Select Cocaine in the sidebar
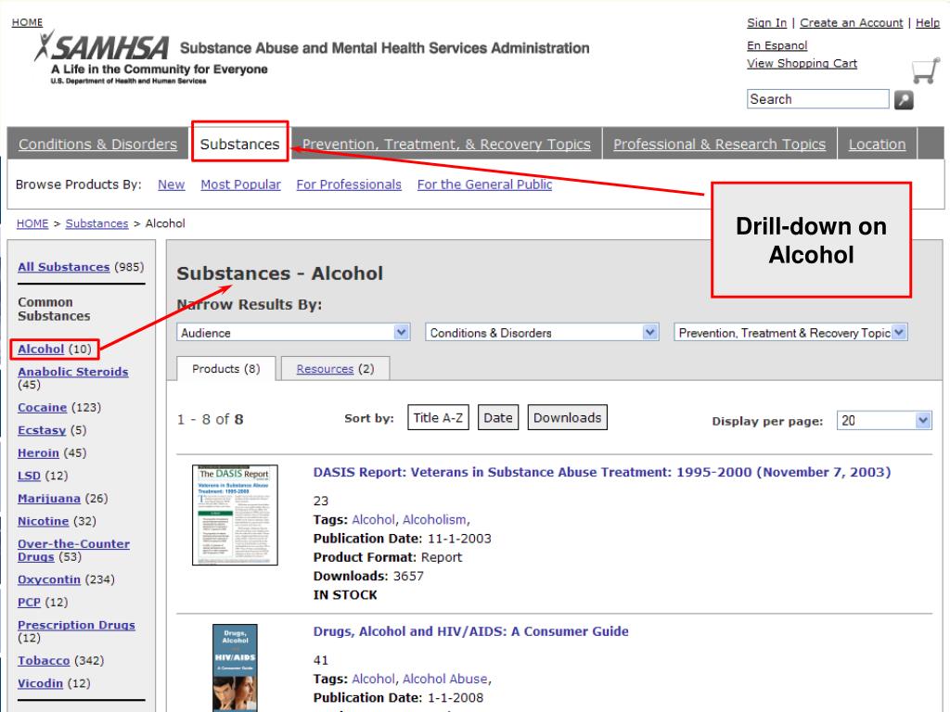This screenshot has height=712, width=950. (42, 408)
